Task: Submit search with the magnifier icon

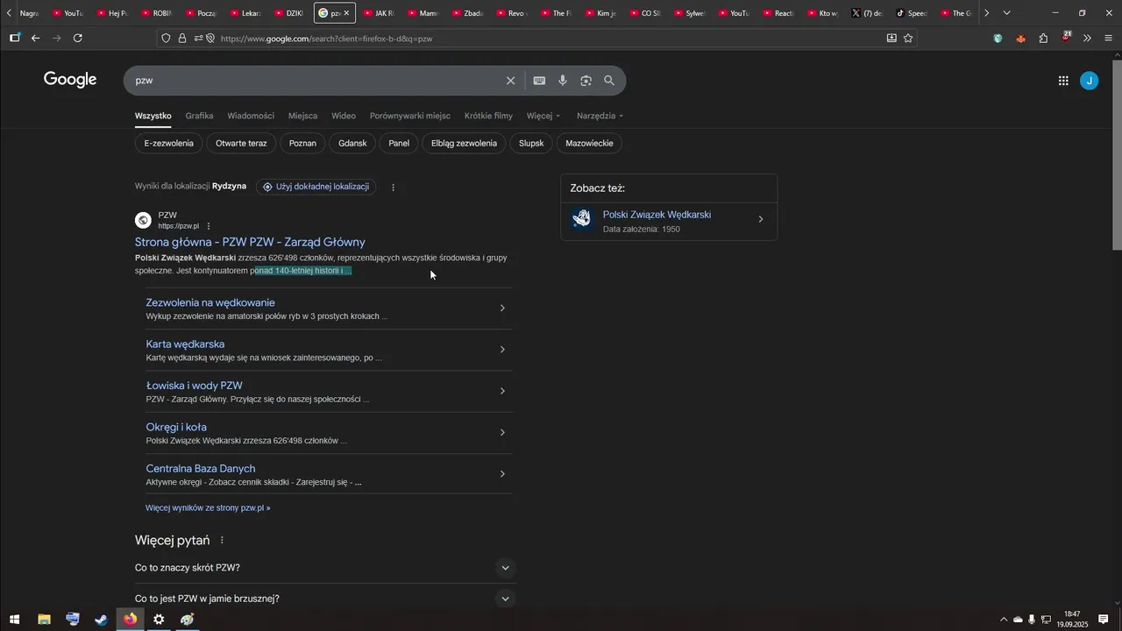Action: (x=609, y=81)
